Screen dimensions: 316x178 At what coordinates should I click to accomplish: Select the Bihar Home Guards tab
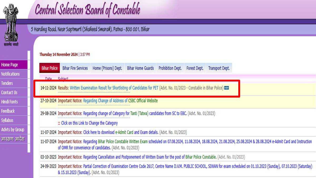click(140, 68)
